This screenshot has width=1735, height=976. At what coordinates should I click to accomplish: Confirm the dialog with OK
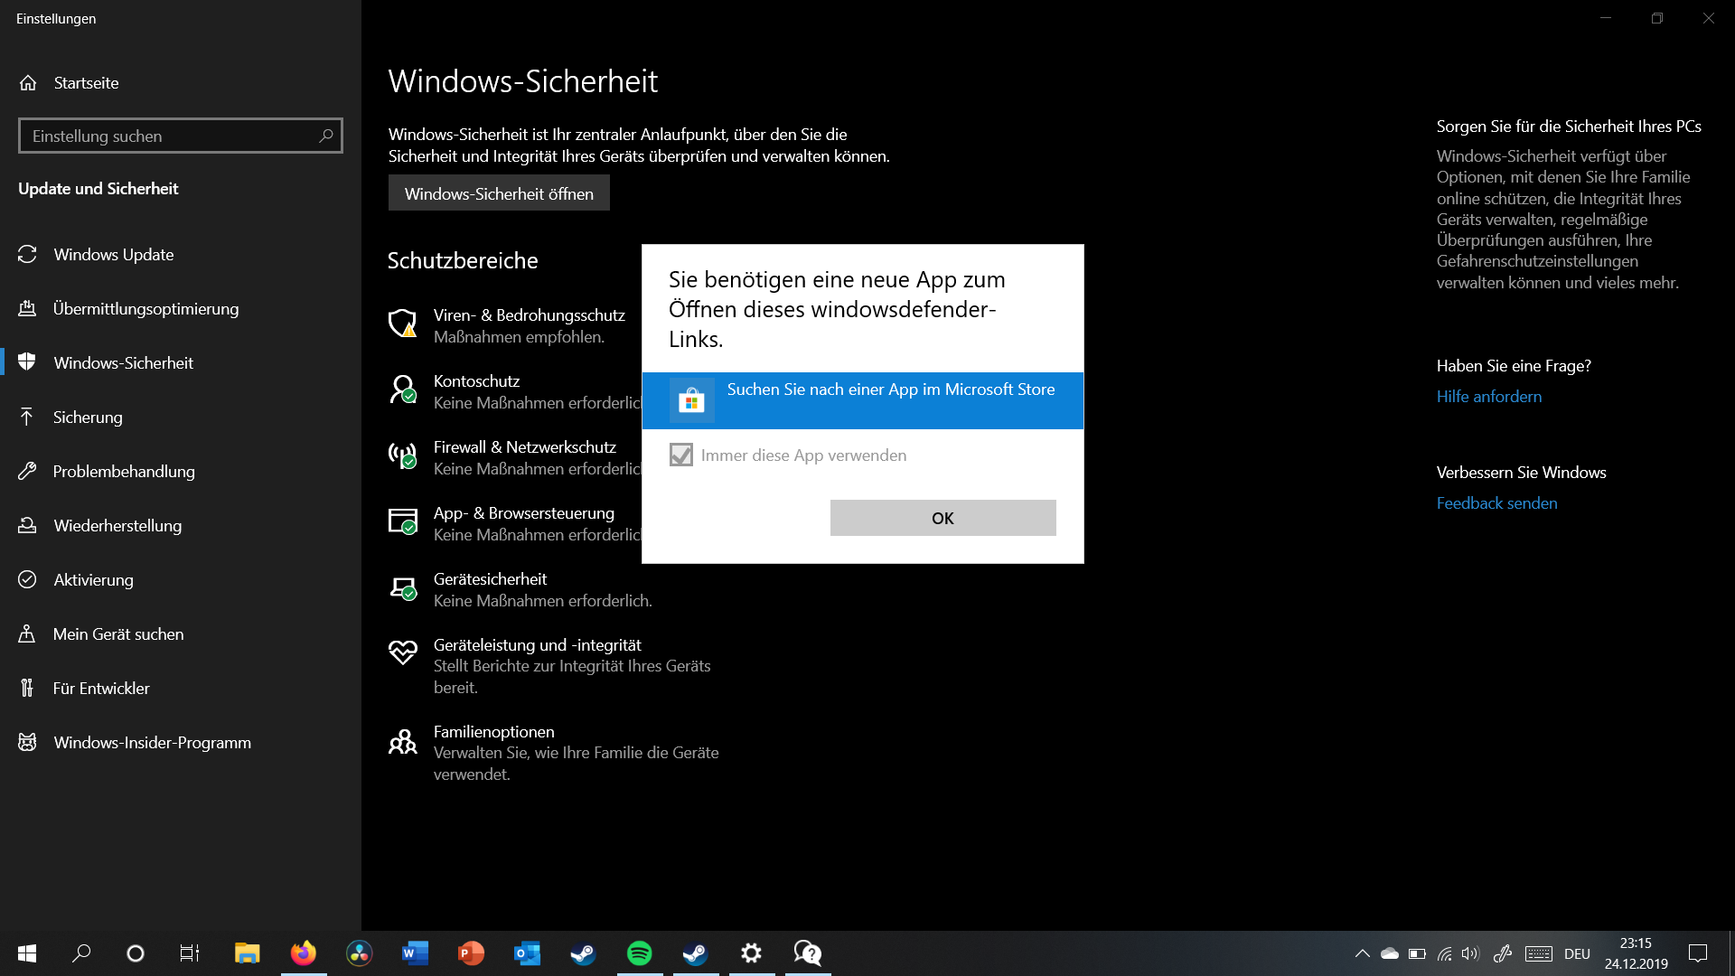pos(943,518)
